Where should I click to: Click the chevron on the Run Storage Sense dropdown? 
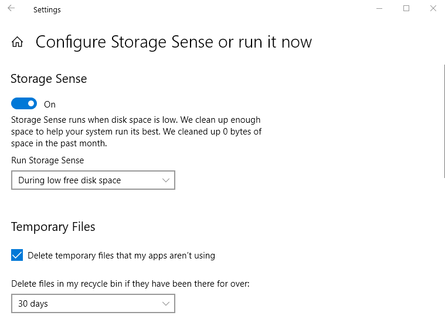(166, 180)
